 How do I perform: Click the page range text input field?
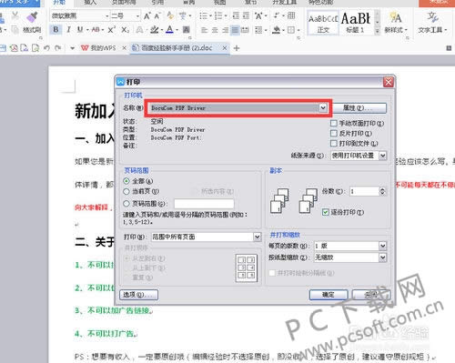point(204,204)
